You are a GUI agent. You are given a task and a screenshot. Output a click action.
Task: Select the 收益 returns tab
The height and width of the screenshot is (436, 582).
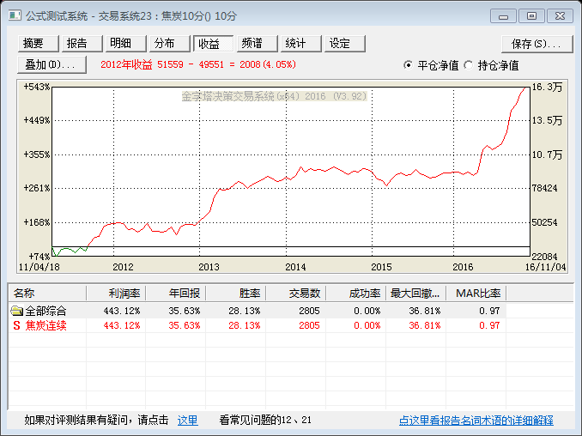(214, 44)
